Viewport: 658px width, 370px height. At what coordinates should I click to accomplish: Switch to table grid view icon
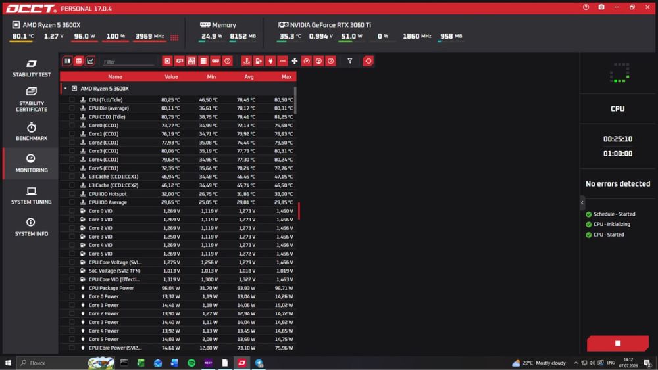tap(78, 61)
